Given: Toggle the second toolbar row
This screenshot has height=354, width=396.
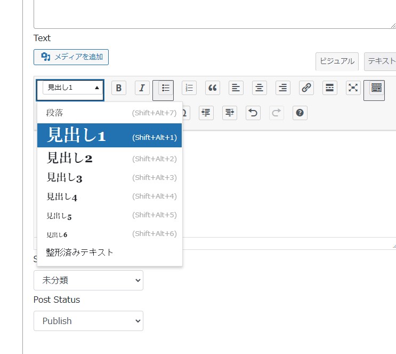Looking at the screenshot, I should [376, 88].
